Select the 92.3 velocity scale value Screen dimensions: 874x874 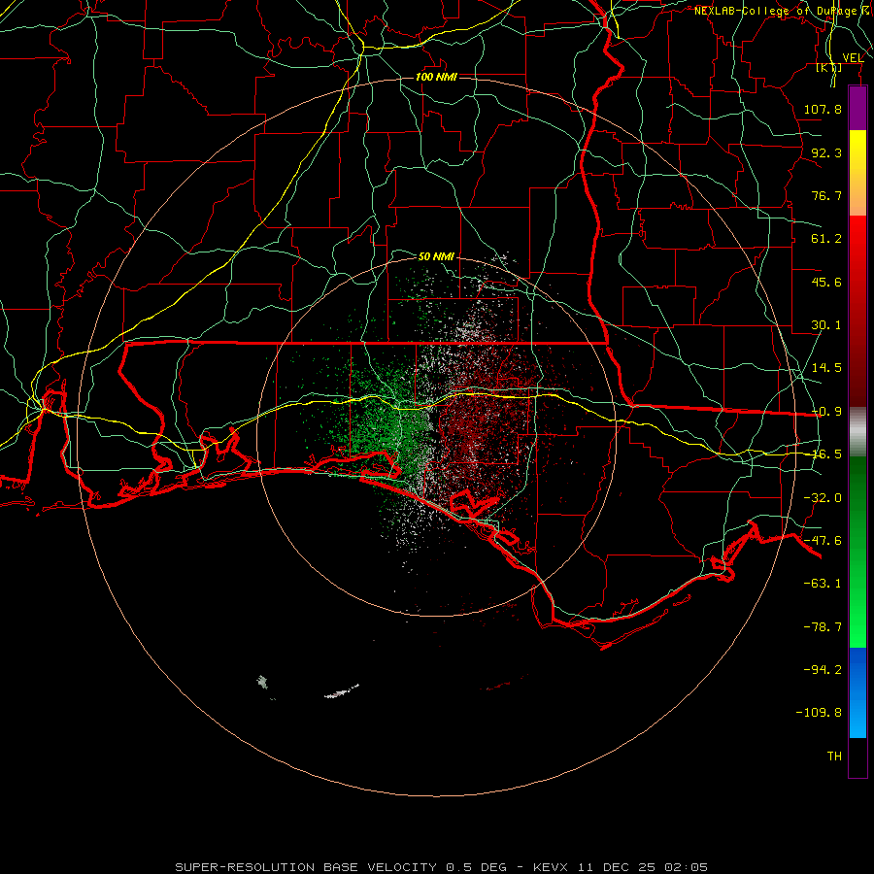click(826, 152)
